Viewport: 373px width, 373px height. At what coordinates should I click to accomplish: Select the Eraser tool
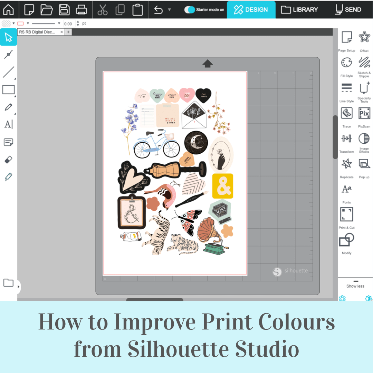pyautogui.click(x=8, y=160)
